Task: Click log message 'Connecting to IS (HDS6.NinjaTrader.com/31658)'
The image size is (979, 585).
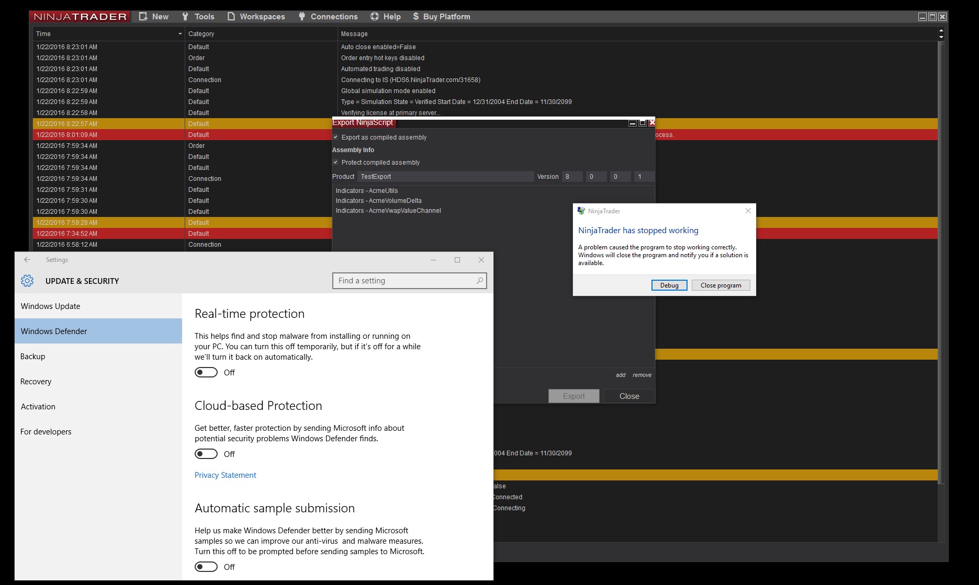Action: [x=411, y=80]
